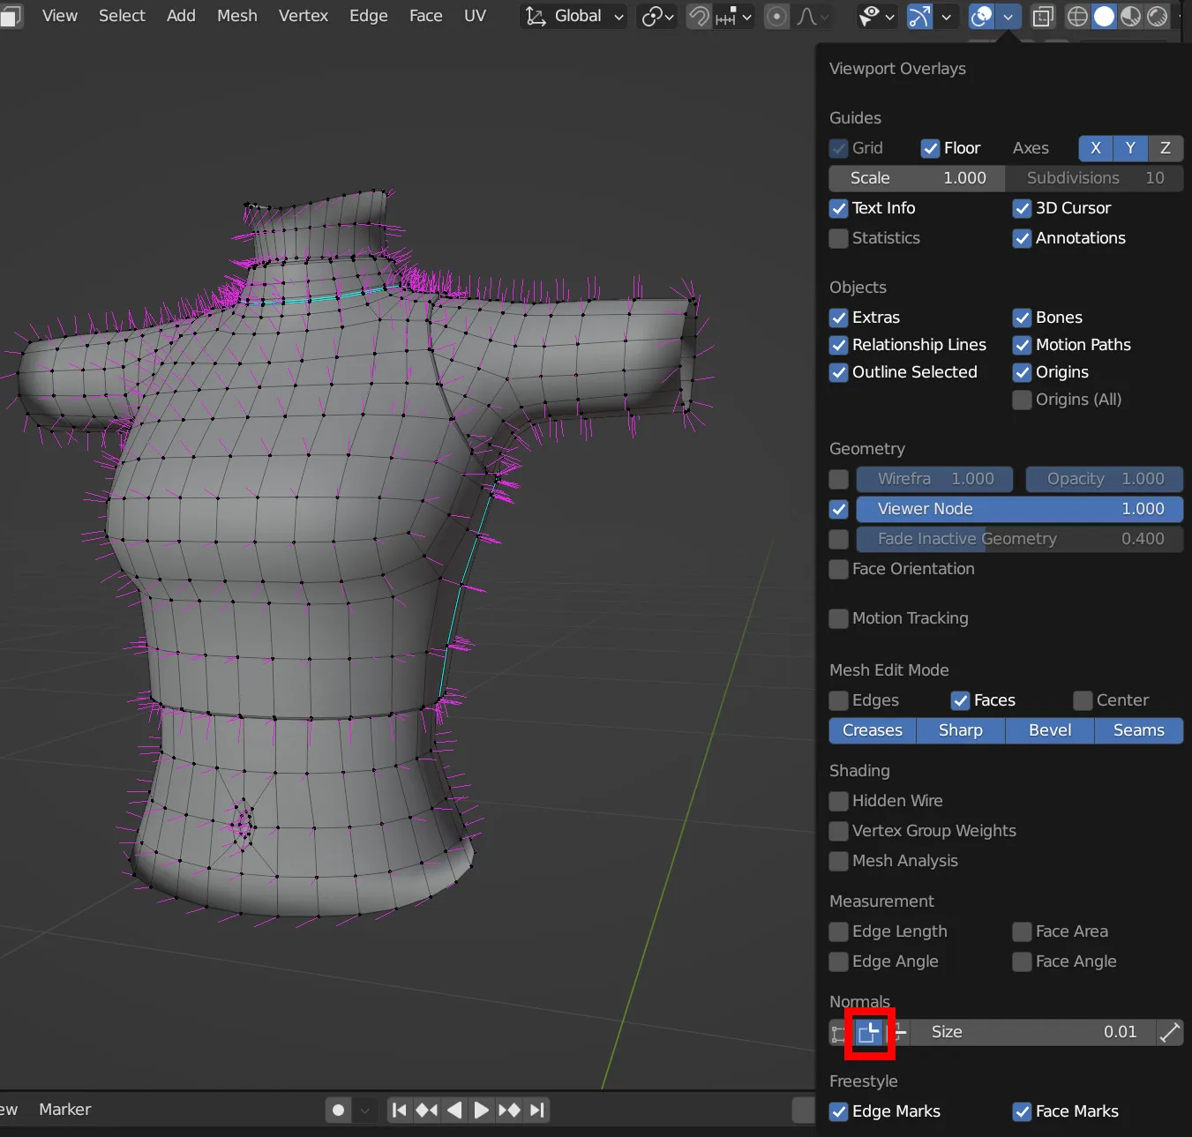This screenshot has width=1192, height=1137.
Task: Enable the Motion Tracking checkbox
Action: pos(838,618)
